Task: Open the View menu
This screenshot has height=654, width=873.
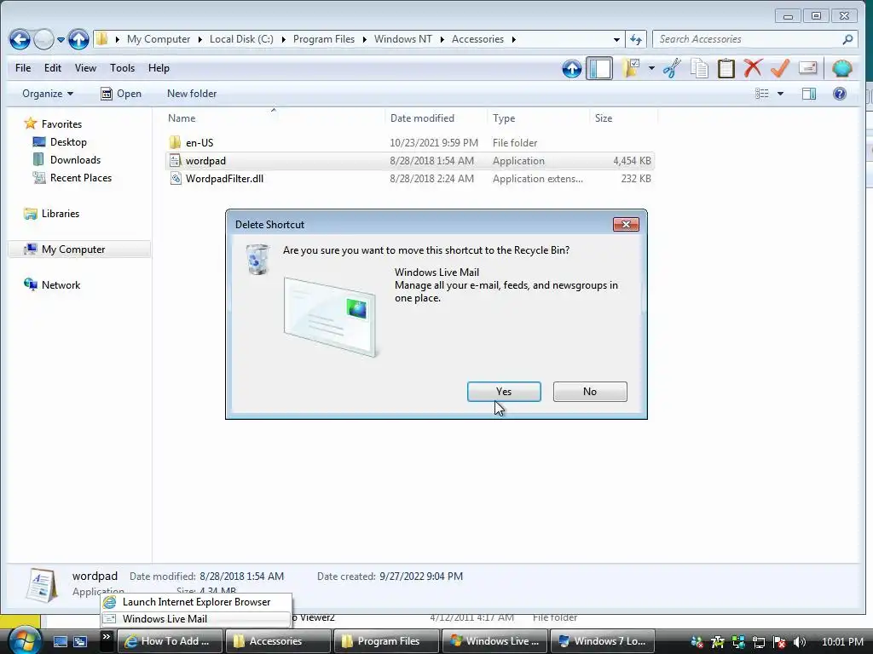Action: pos(85,68)
